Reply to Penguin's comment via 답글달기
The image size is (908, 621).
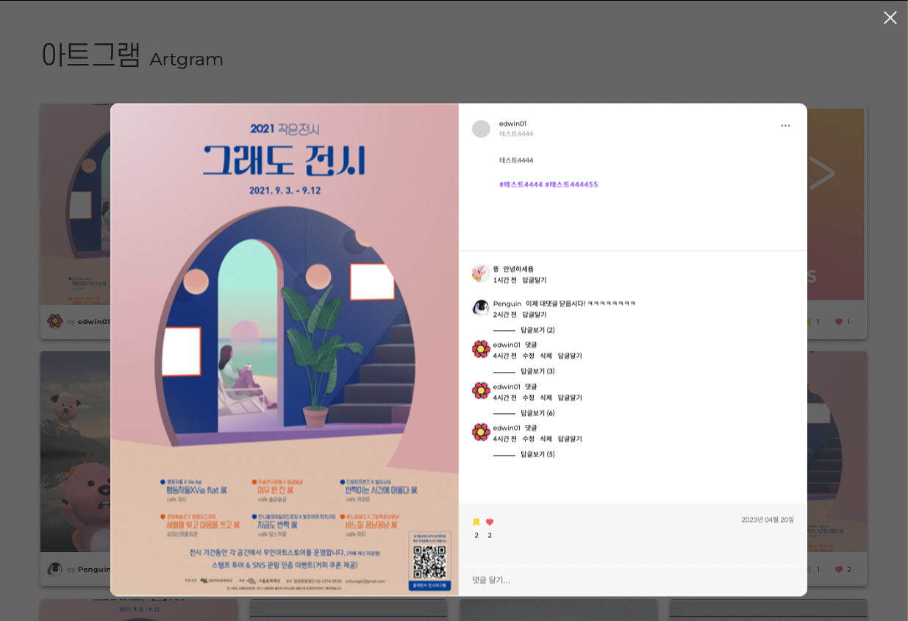(x=535, y=315)
